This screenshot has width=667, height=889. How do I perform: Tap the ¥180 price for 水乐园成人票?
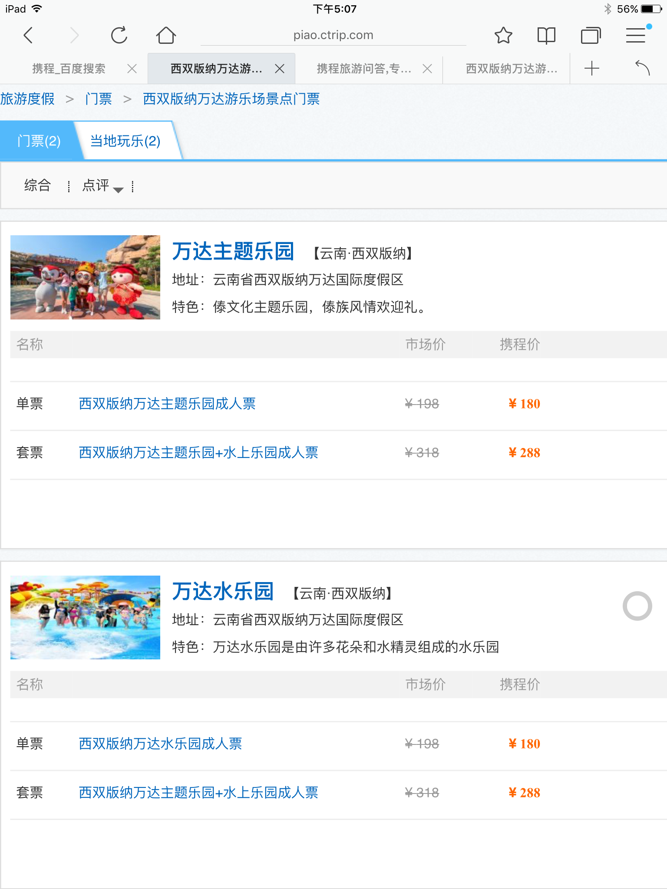pos(524,744)
